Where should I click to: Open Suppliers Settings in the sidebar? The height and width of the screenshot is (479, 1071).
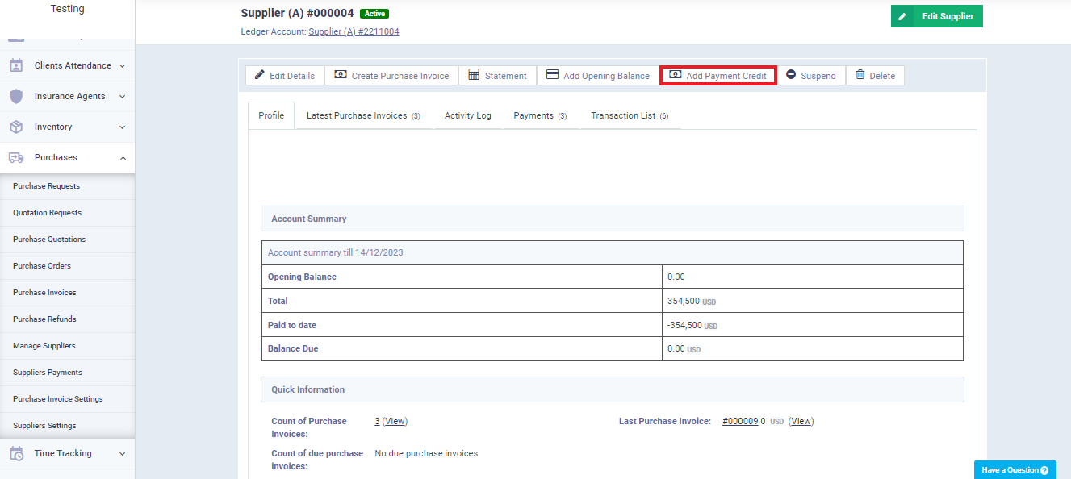[68, 426]
